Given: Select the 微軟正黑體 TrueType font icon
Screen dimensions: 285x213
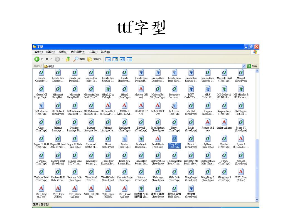Looking at the screenshot, I should pos(158,189).
